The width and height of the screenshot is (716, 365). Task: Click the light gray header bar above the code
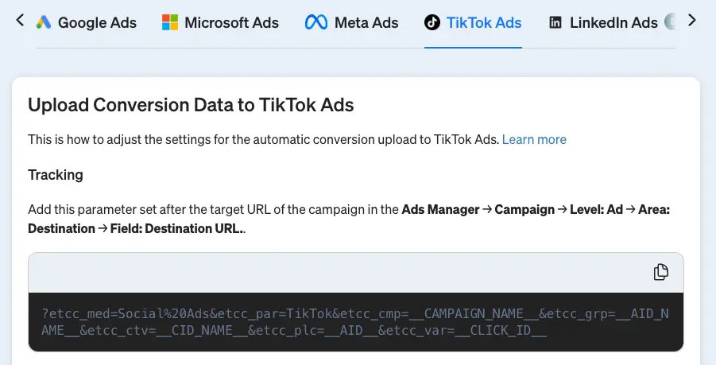(x=356, y=272)
